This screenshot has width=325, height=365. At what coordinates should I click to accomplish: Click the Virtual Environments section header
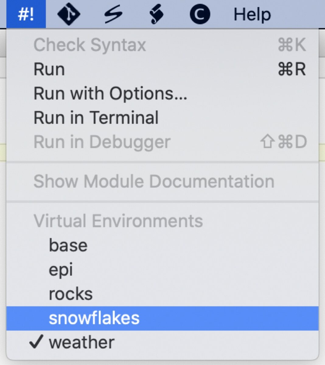click(x=118, y=221)
